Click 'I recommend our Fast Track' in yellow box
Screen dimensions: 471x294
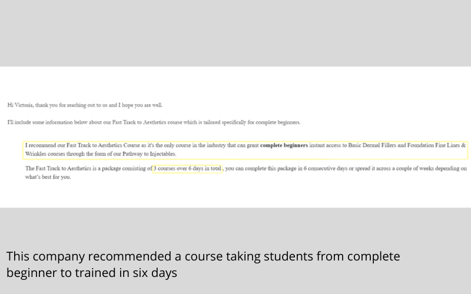58,145
